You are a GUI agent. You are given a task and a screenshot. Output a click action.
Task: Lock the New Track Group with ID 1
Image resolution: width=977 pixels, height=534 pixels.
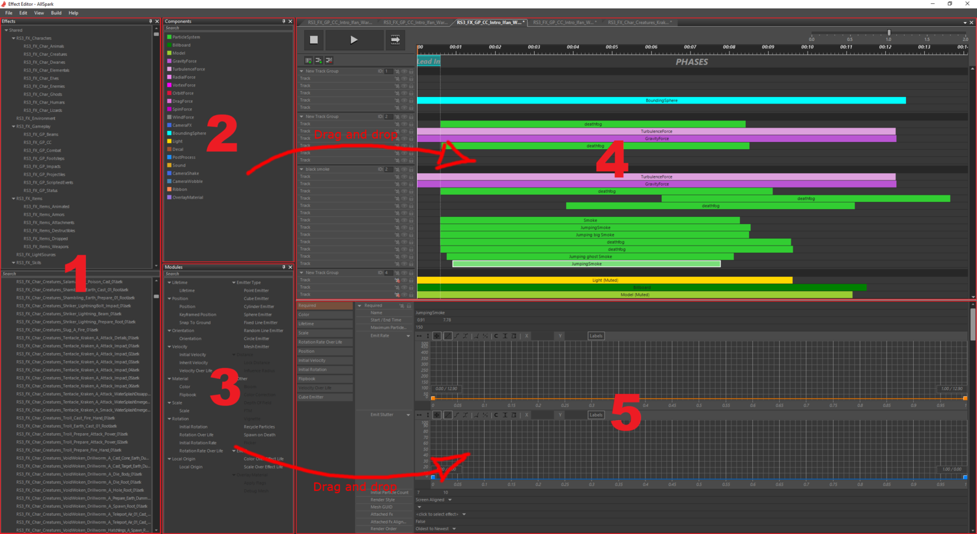pyautogui.click(x=411, y=71)
